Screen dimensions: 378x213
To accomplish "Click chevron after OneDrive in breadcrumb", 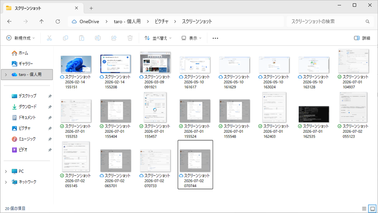I will click(106, 21).
